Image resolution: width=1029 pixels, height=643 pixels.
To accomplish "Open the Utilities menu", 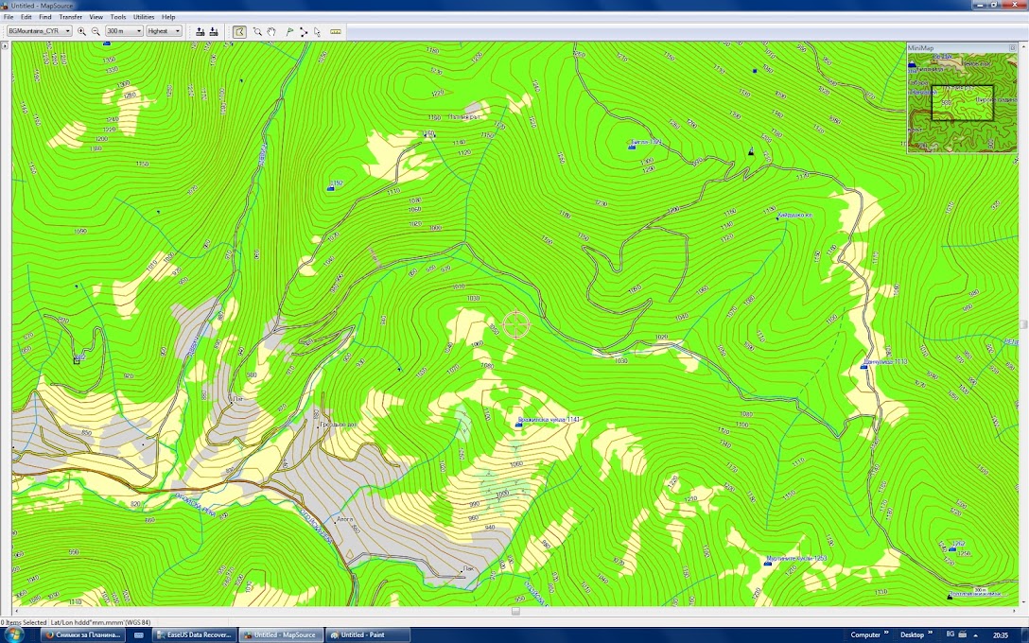I will (144, 16).
